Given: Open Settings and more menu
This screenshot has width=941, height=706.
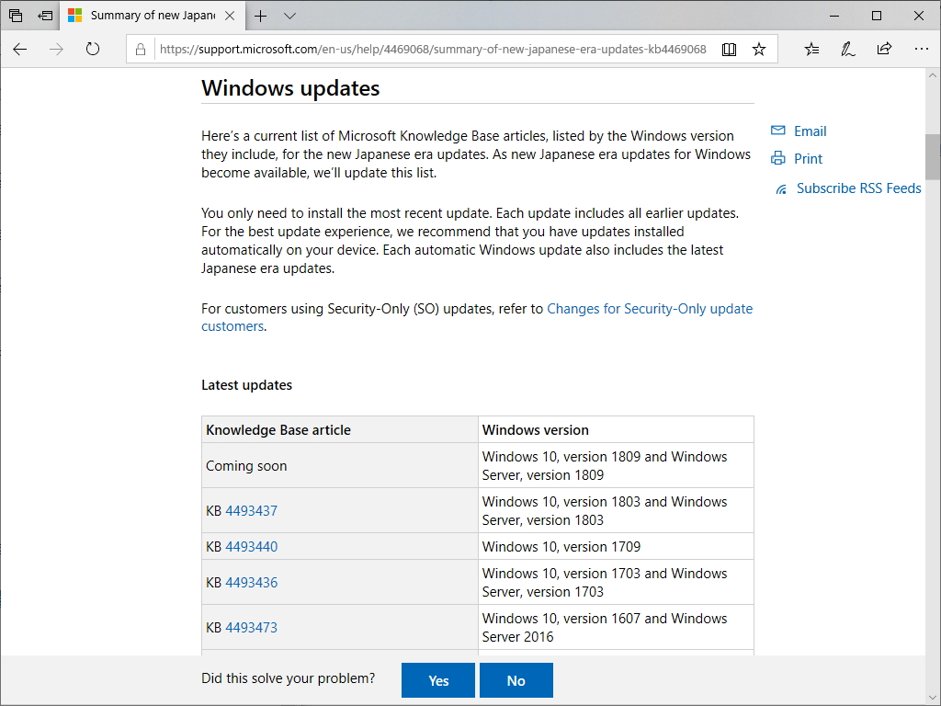Looking at the screenshot, I should [x=922, y=49].
